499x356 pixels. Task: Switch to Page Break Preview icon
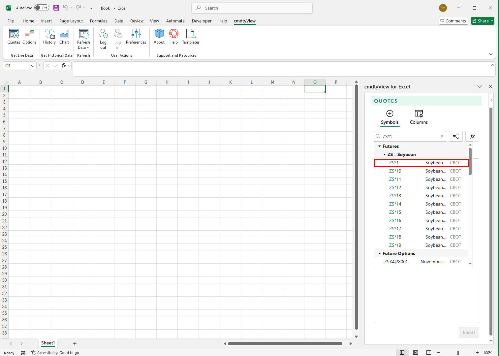click(x=428, y=353)
